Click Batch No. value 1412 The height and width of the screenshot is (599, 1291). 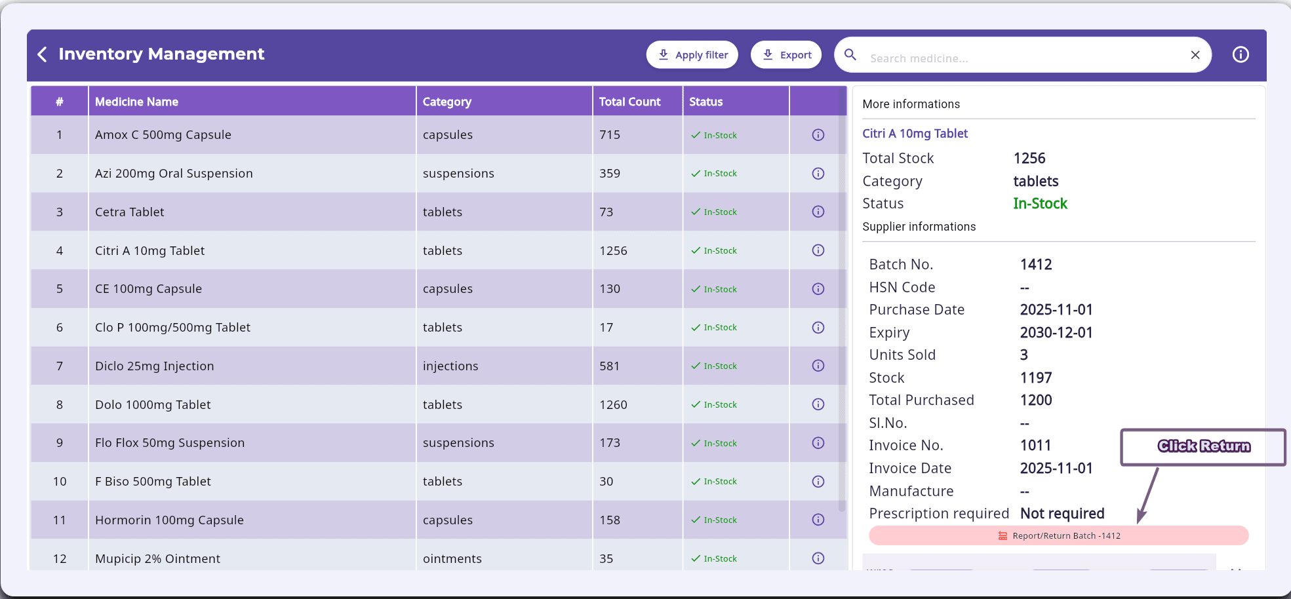click(1036, 265)
